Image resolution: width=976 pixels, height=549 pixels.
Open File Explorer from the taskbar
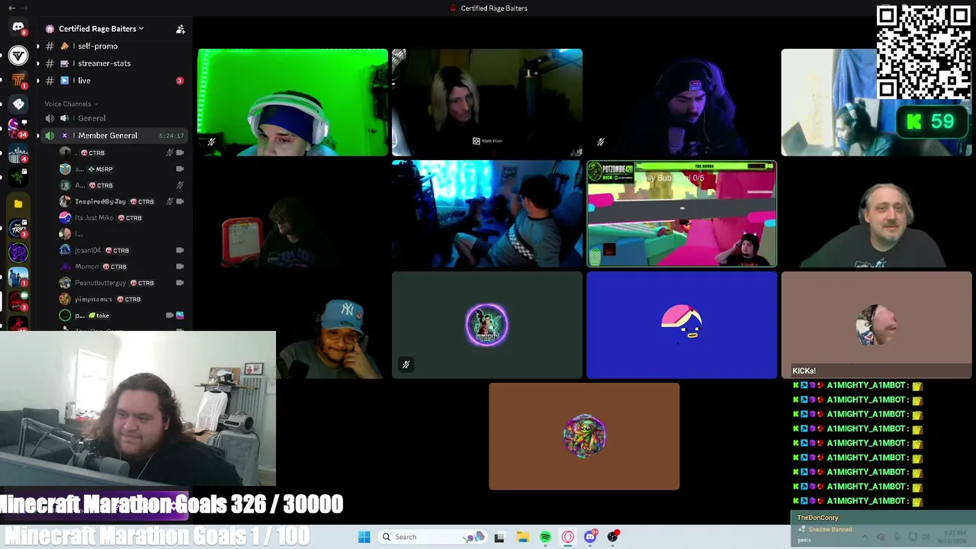(x=522, y=537)
